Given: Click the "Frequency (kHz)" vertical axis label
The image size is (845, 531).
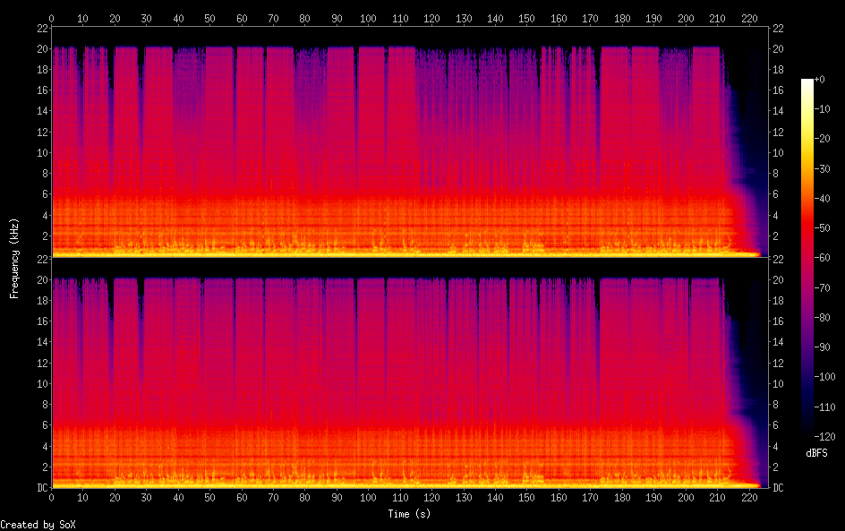Looking at the screenshot, I should coord(14,258).
